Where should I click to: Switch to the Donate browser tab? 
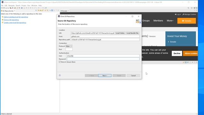65,11
